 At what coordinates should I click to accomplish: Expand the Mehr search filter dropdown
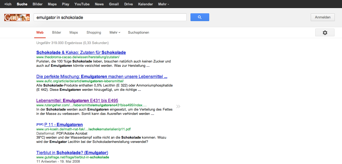(115, 33)
